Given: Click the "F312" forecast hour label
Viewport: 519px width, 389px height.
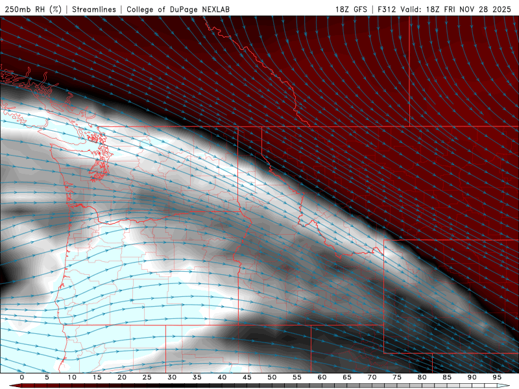Looking at the screenshot, I should click(x=387, y=9).
